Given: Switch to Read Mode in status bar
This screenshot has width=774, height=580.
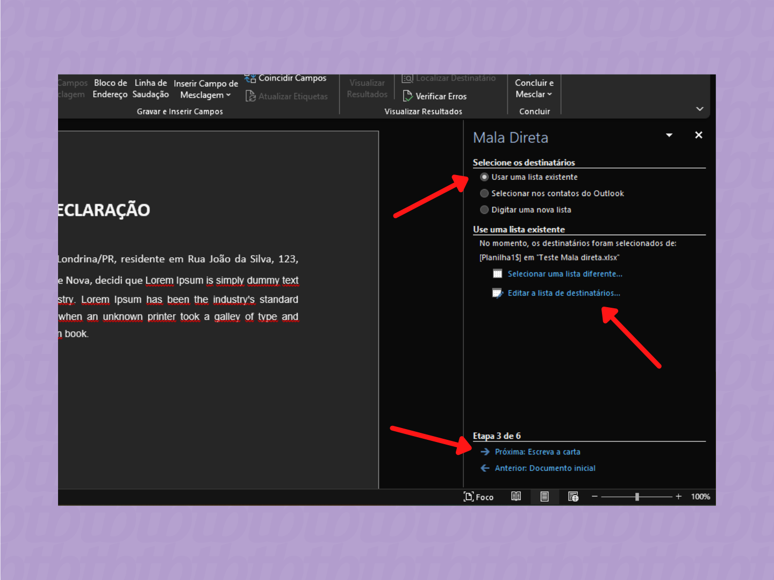Looking at the screenshot, I should (516, 496).
